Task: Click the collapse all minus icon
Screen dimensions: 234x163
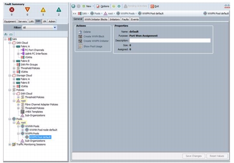Action: pos(11,34)
